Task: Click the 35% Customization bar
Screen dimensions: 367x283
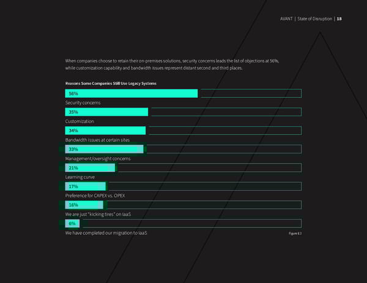Action: (x=106, y=112)
